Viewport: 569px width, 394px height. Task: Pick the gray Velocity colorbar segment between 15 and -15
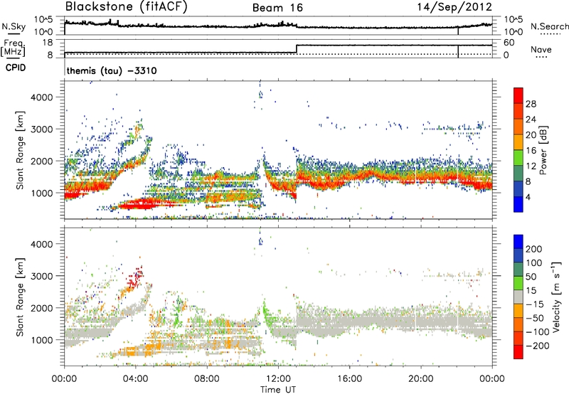519,297
